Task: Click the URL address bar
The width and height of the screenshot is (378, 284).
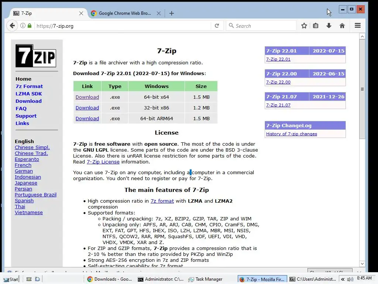Action: pyautogui.click(x=123, y=26)
